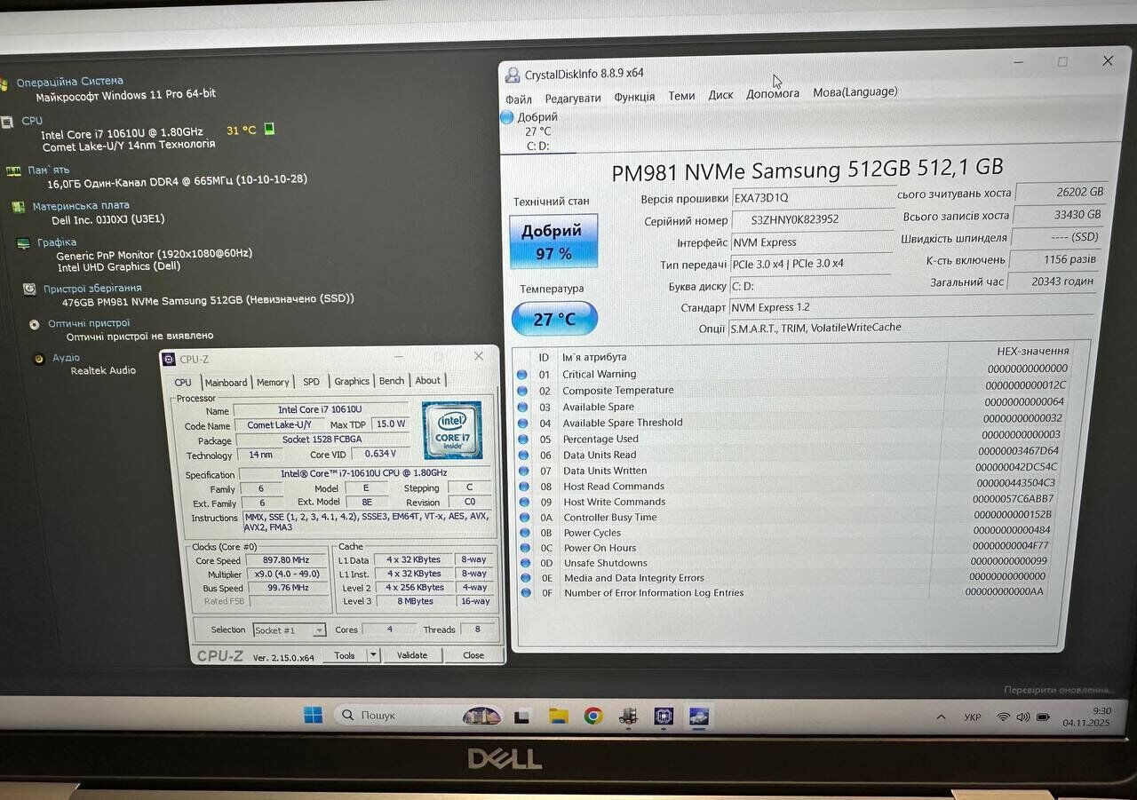Click the taskbar volume speaker icon

1022,717
